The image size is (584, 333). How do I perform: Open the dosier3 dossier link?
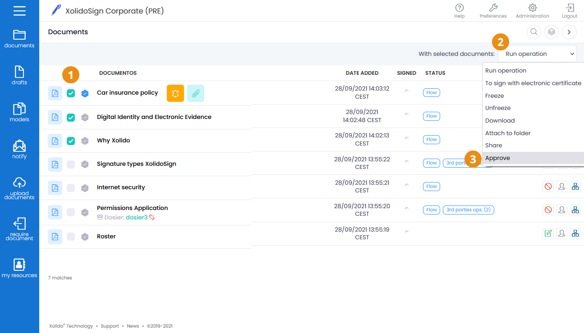point(137,217)
